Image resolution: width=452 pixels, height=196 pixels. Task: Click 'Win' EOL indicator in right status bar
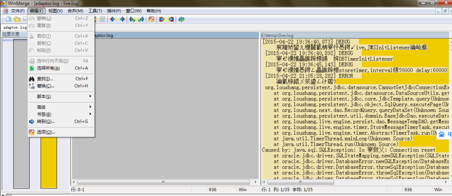click(438, 190)
